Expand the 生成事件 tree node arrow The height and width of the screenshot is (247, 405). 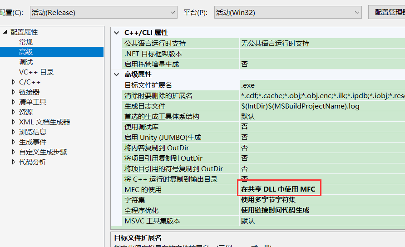14,142
